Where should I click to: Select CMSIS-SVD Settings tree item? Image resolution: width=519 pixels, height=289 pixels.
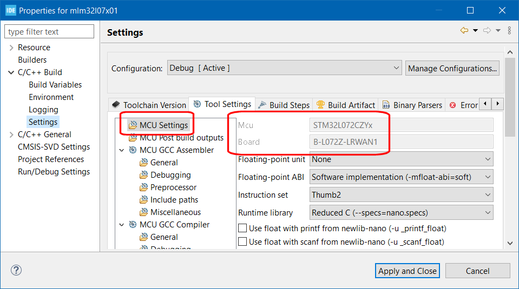pos(54,146)
